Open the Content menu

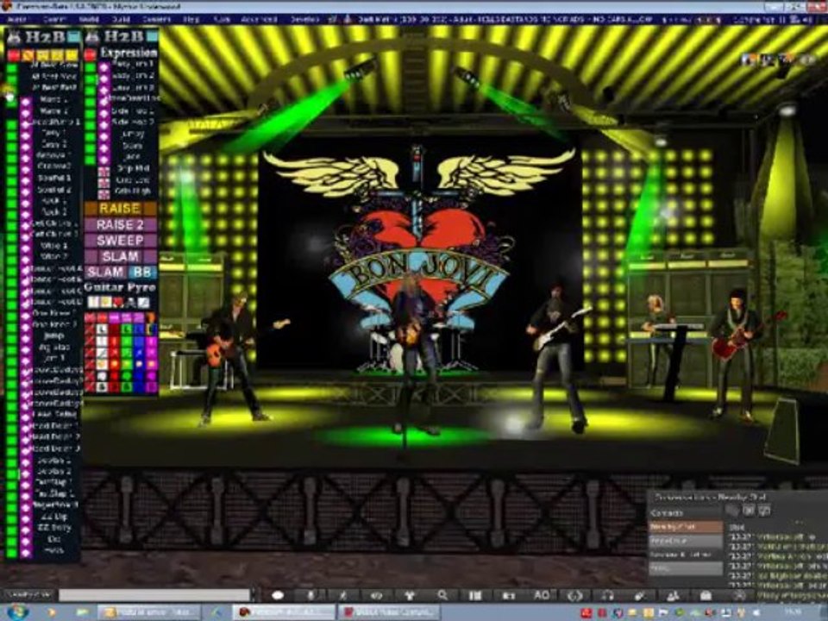(x=157, y=20)
